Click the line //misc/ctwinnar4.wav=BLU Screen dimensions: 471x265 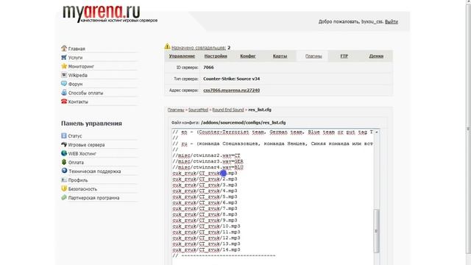pos(208,167)
